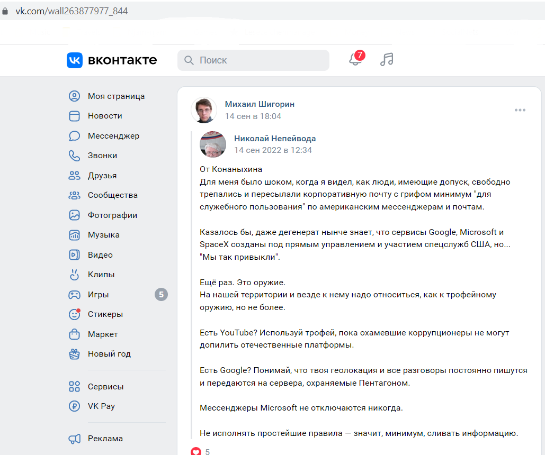
Task: Click the search magnifier icon
Action: pyautogui.click(x=189, y=60)
